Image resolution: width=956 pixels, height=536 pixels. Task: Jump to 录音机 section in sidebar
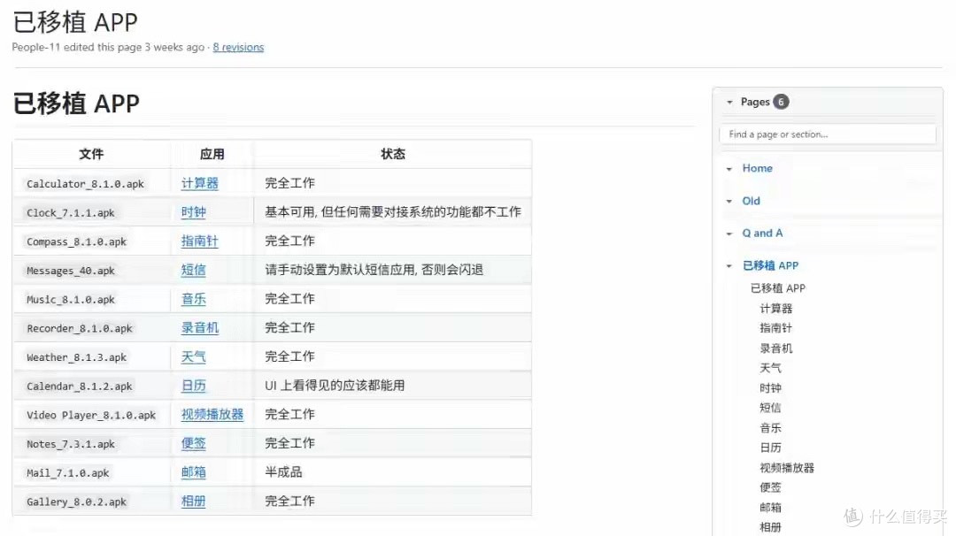[775, 348]
